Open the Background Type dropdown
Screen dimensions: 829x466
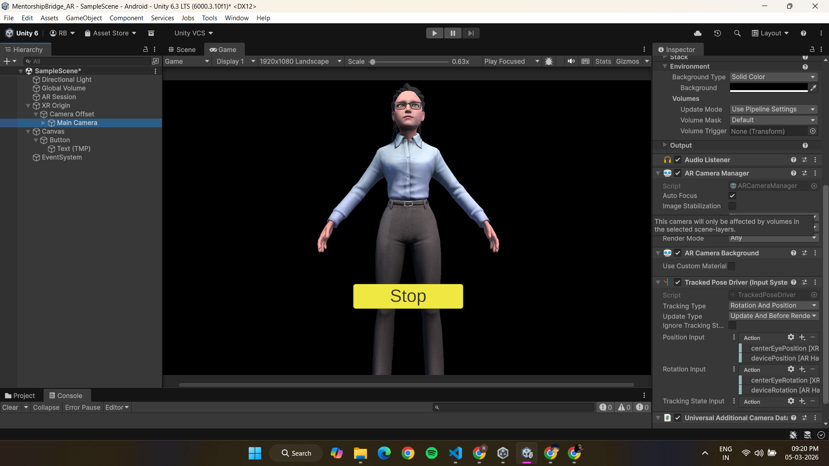tap(773, 77)
